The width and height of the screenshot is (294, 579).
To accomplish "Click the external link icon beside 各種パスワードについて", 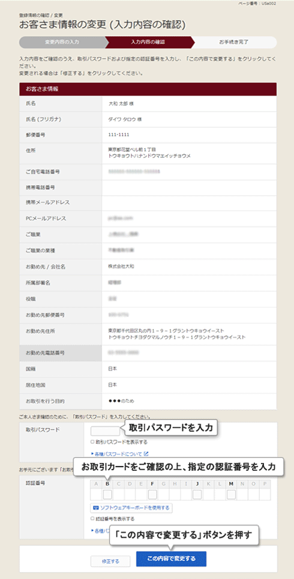I will click(x=146, y=453).
